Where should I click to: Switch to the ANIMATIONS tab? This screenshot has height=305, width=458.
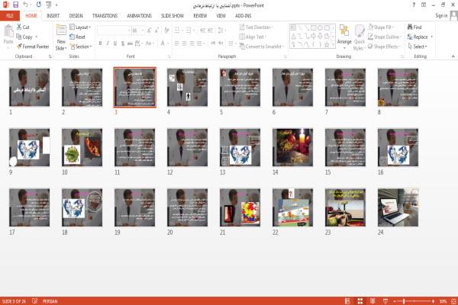pyautogui.click(x=140, y=16)
